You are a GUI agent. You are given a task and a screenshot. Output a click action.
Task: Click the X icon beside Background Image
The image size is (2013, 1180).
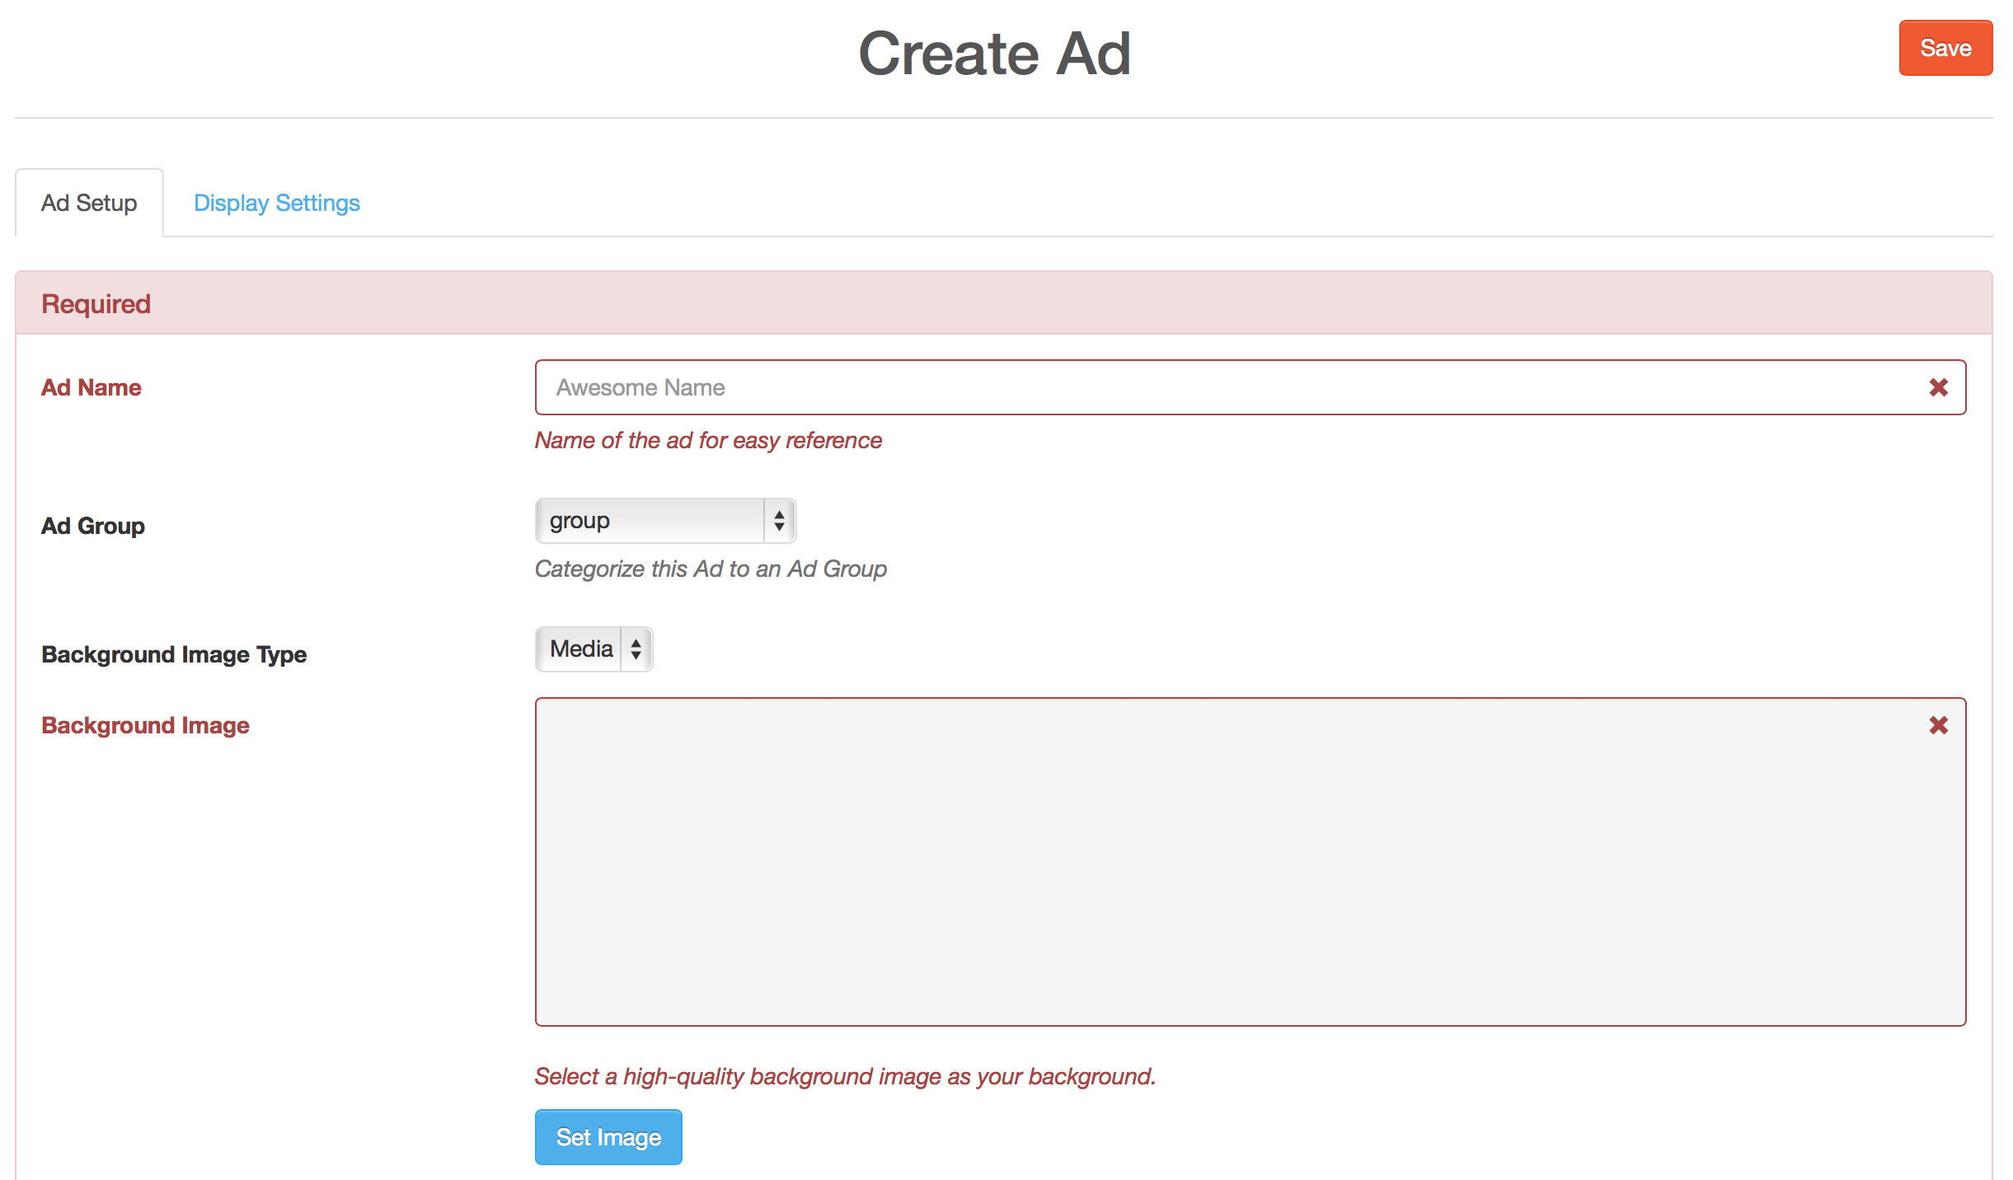click(1939, 726)
